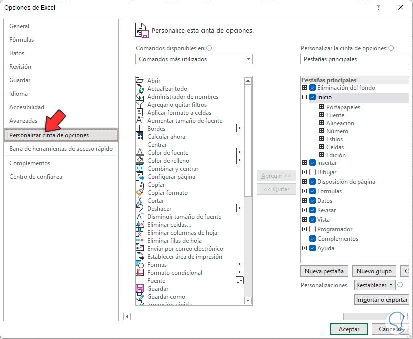Image resolution: width=413 pixels, height=339 pixels.
Task: Uncheck the Eliminación del fondo checkbox
Action: pyautogui.click(x=312, y=87)
